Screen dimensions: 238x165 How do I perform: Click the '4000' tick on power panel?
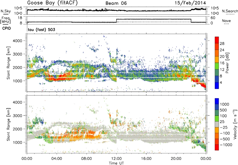pos(18,41)
